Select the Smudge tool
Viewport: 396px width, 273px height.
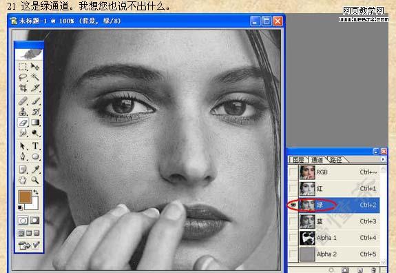tap(23, 132)
